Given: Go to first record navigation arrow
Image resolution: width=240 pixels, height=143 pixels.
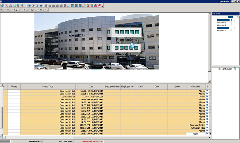Looking at the screenshot, I should click(x=29, y=6).
